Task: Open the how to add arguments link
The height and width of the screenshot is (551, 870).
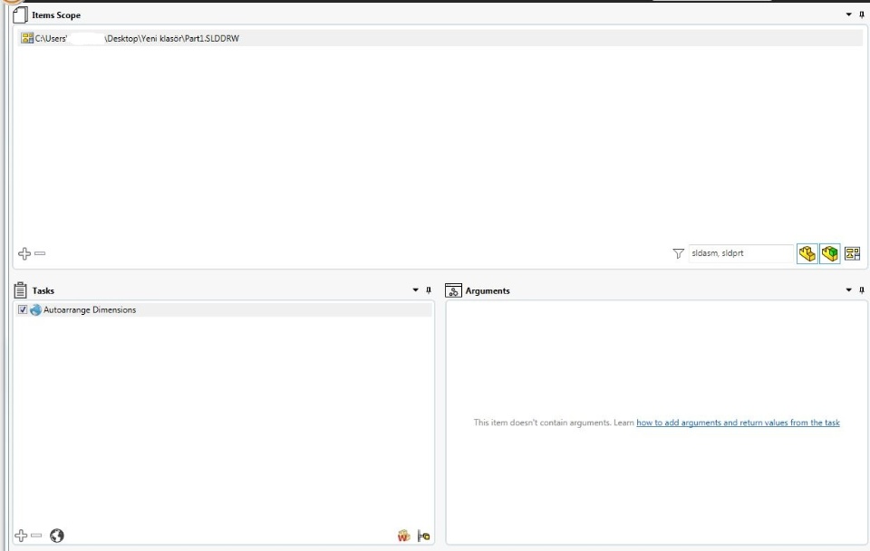Action: coord(738,423)
